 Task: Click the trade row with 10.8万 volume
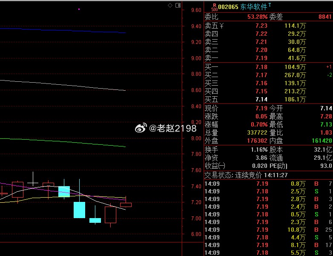coord(268,230)
